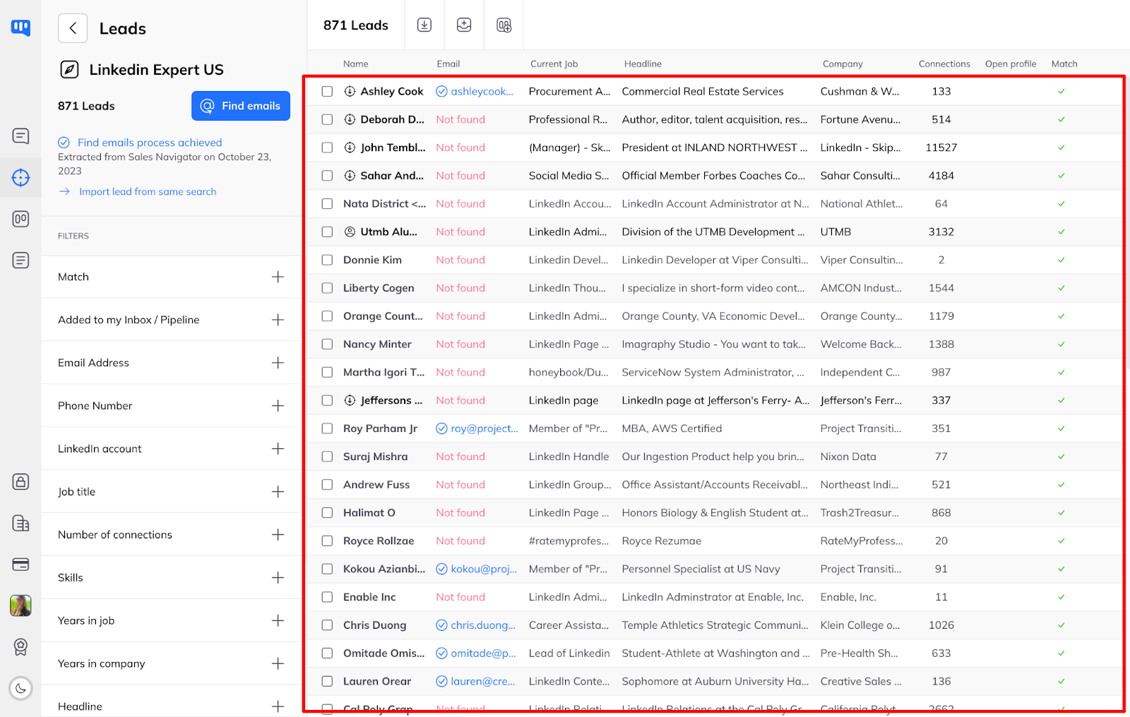Click the Connections column header

(944, 64)
